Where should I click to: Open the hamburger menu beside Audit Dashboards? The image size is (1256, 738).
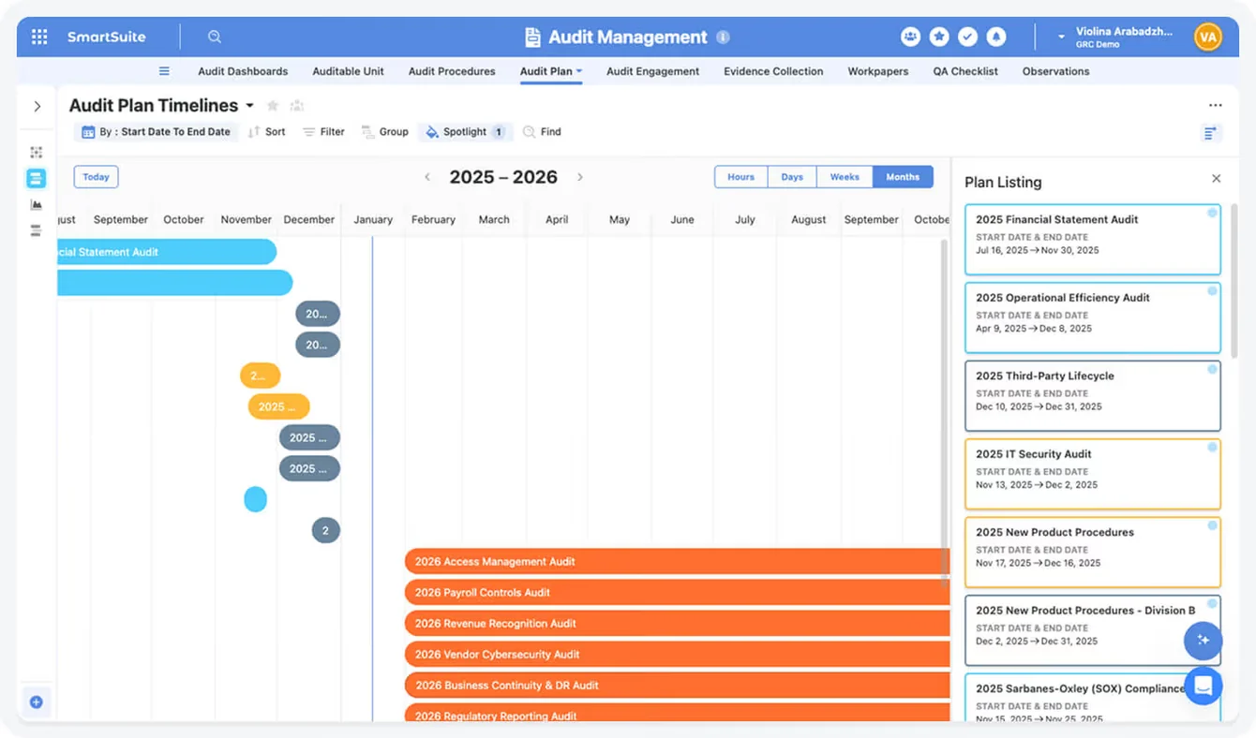tap(164, 71)
